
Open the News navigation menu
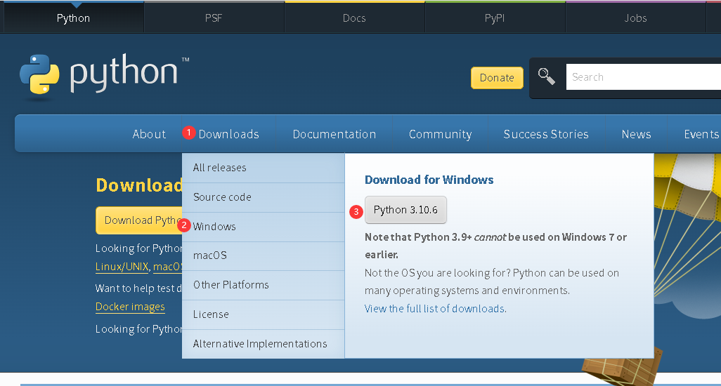636,134
